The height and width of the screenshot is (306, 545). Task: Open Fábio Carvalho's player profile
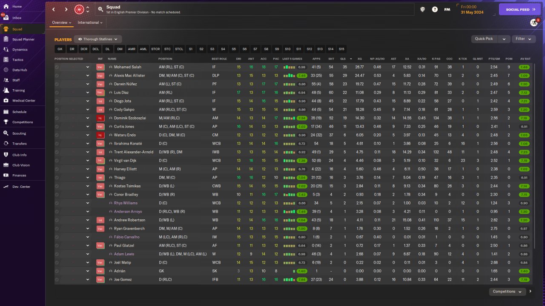pyautogui.click(x=127, y=237)
